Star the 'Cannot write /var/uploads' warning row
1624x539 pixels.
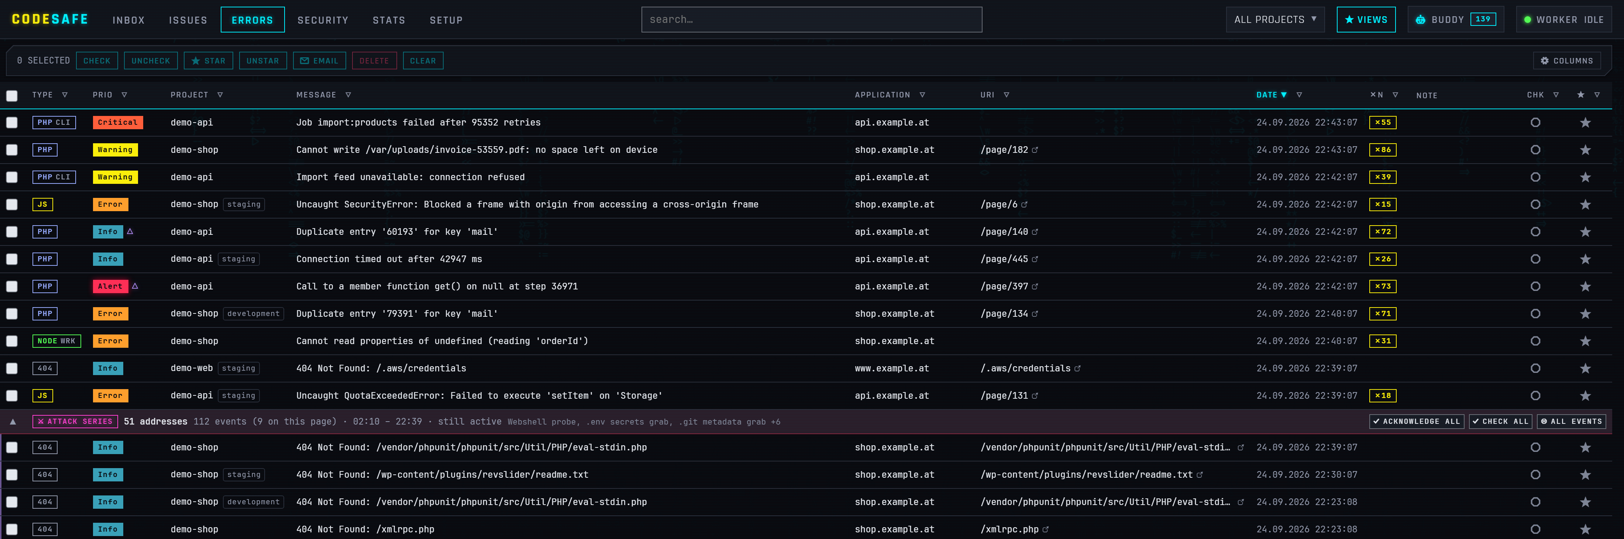[1585, 150]
